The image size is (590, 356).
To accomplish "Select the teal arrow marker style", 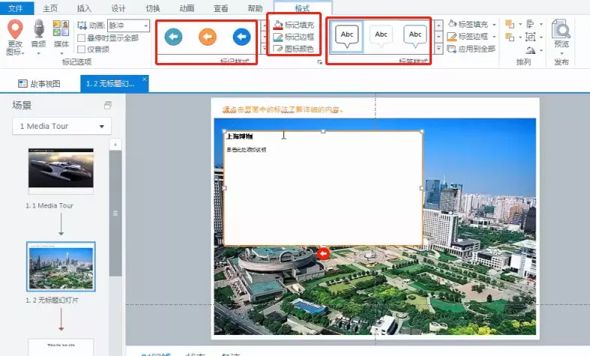I will click(173, 37).
